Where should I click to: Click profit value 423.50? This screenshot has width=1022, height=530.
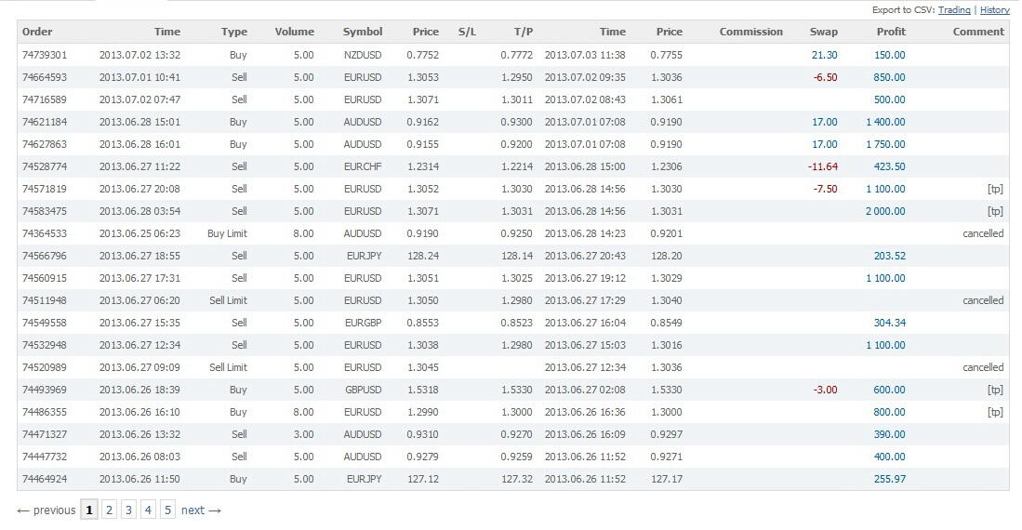[x=890, y=166]
